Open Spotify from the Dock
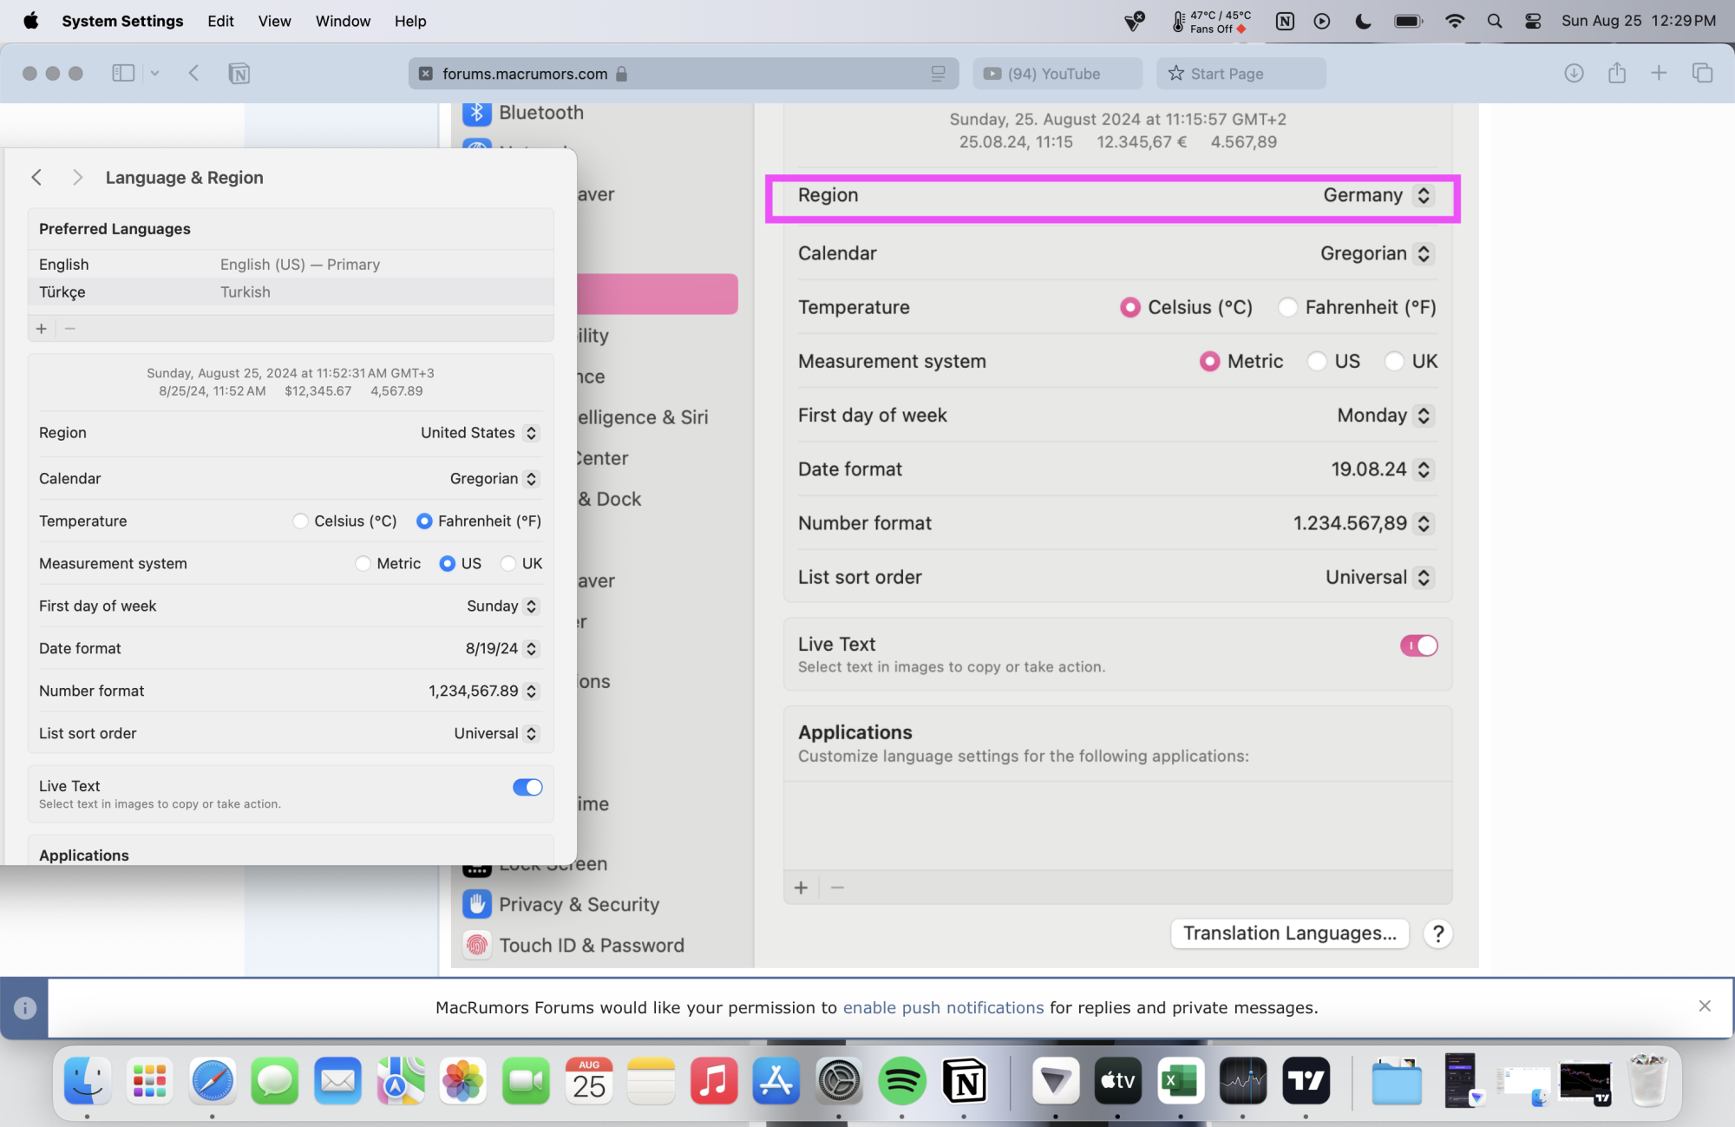 point(901,1081)
